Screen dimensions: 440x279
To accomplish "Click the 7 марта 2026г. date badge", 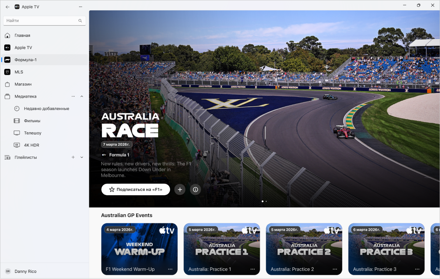I will pyautogui.click(x=117, y=144).
